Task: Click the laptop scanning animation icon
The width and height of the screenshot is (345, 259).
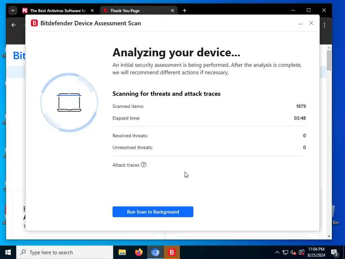Action: [x=69, y=103]
